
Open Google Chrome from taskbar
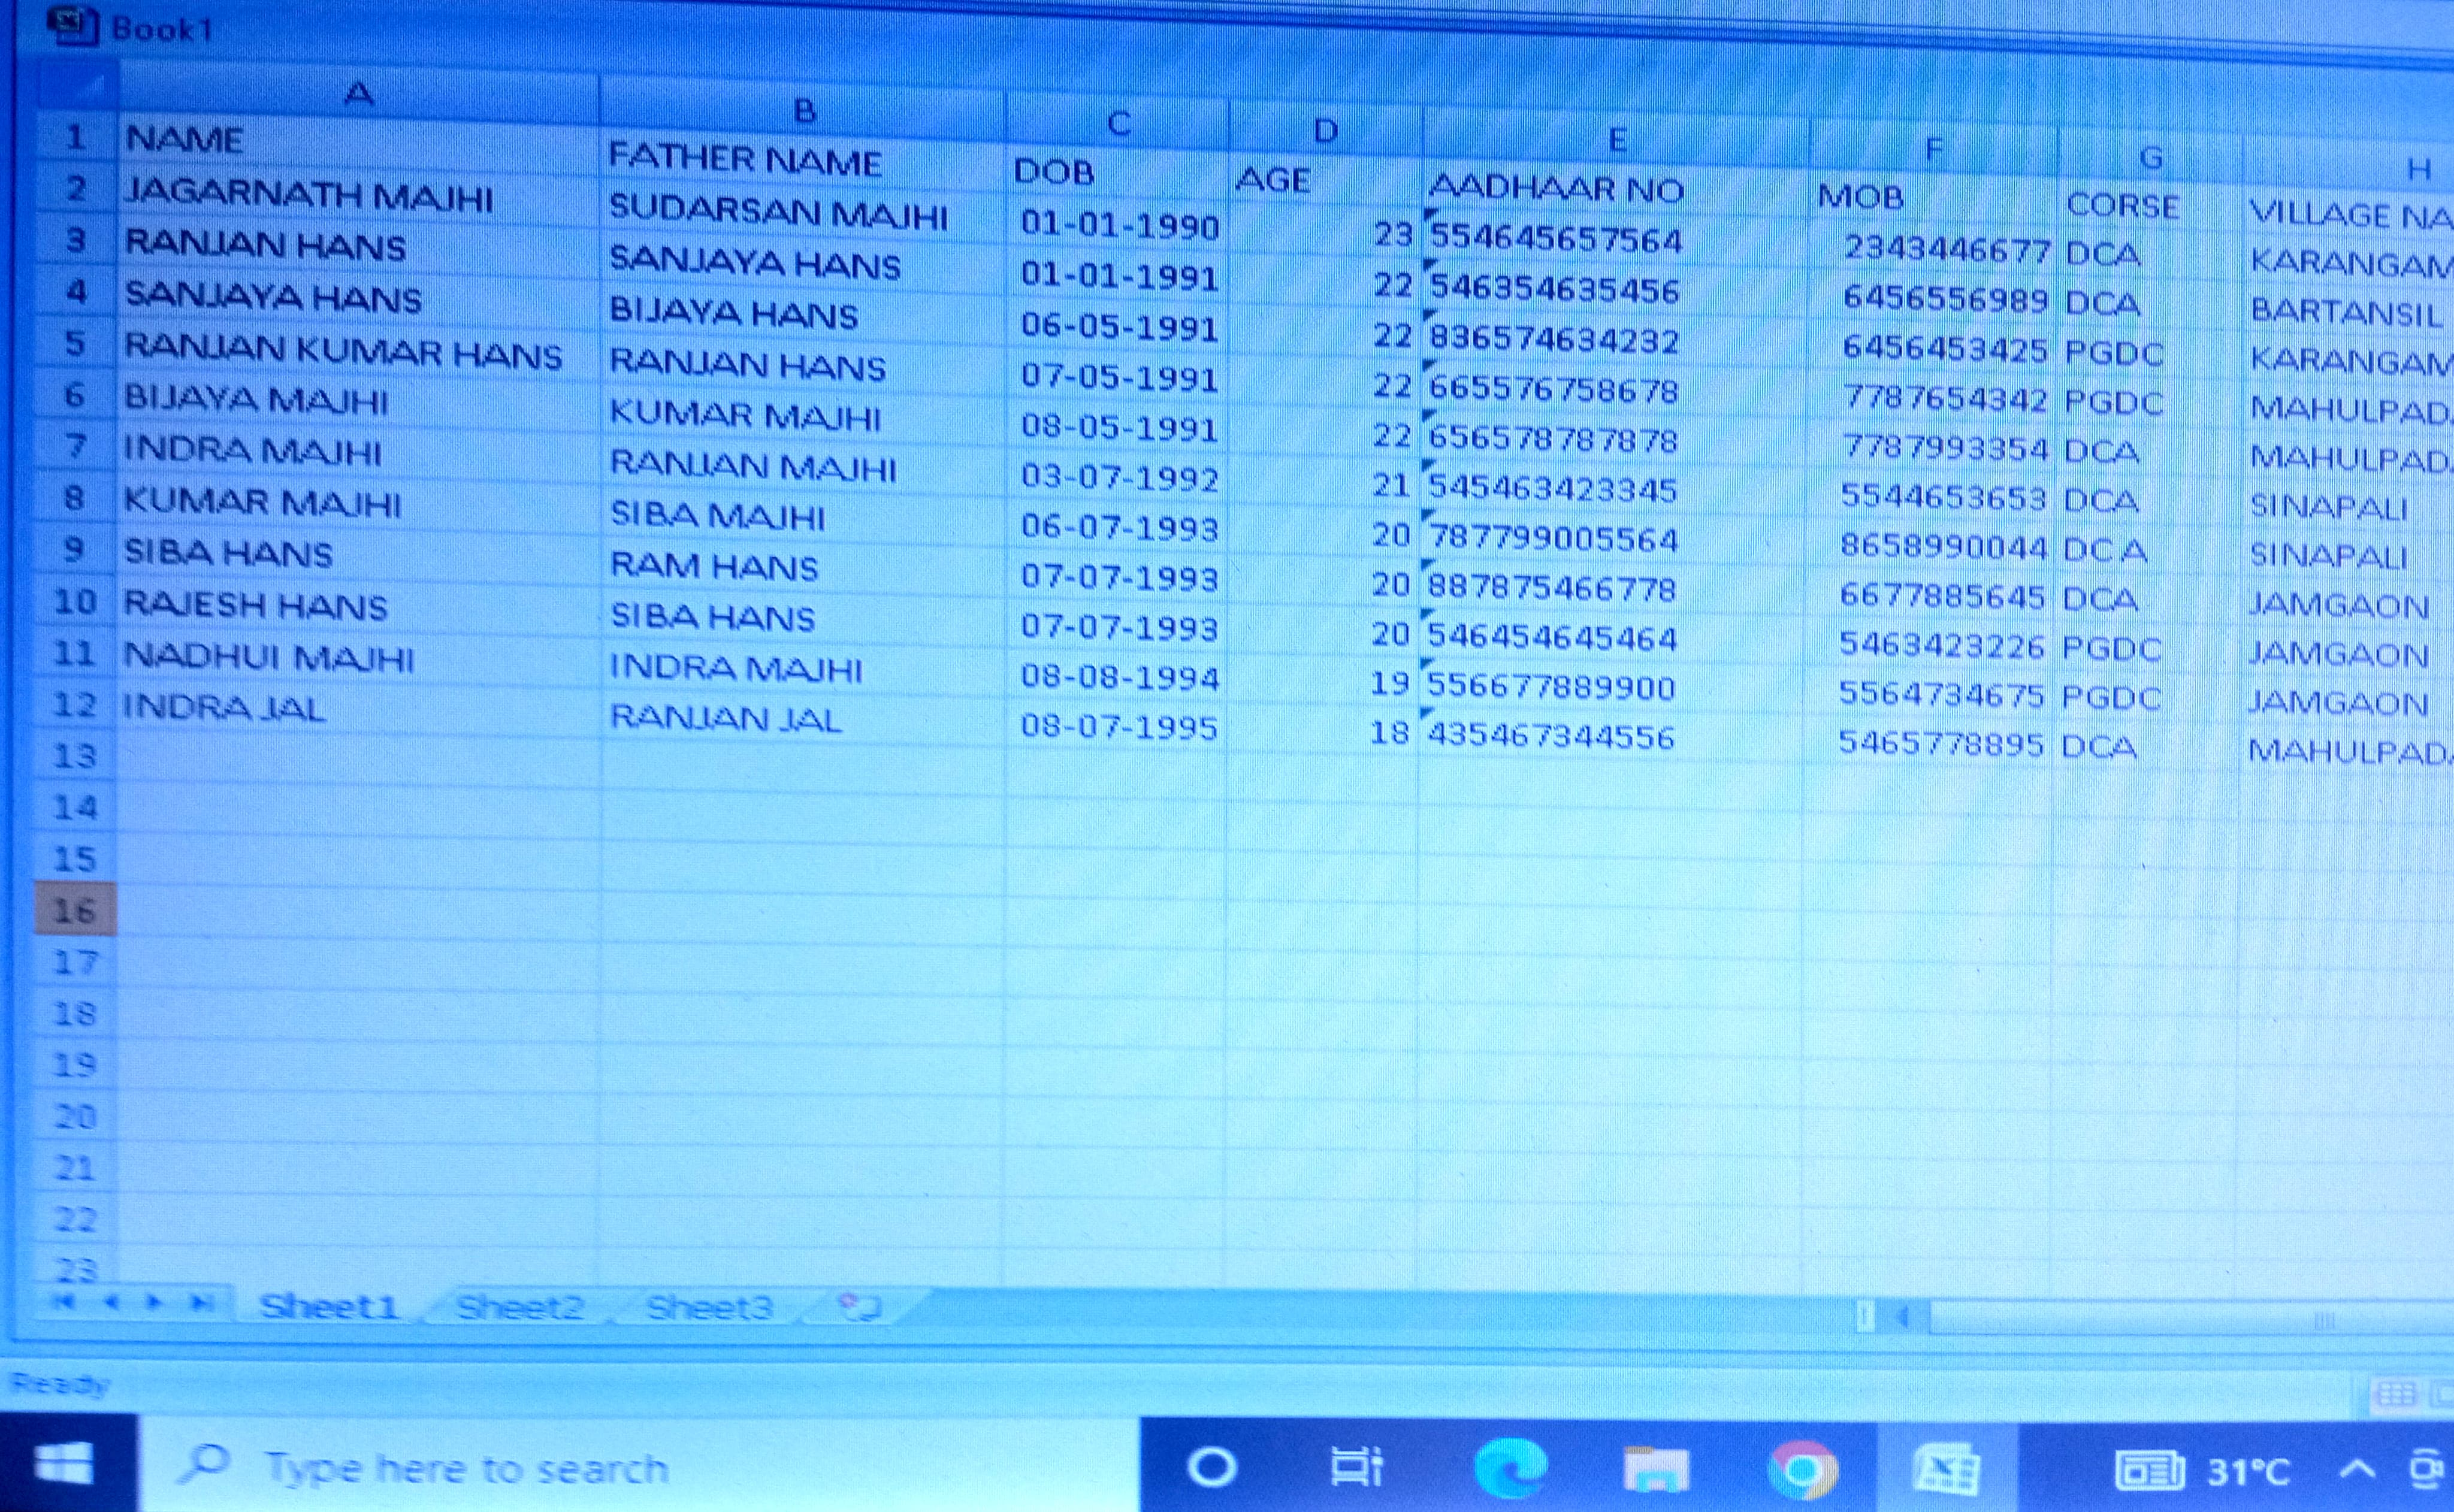pyautogui.click(x=1802, y=1469)
